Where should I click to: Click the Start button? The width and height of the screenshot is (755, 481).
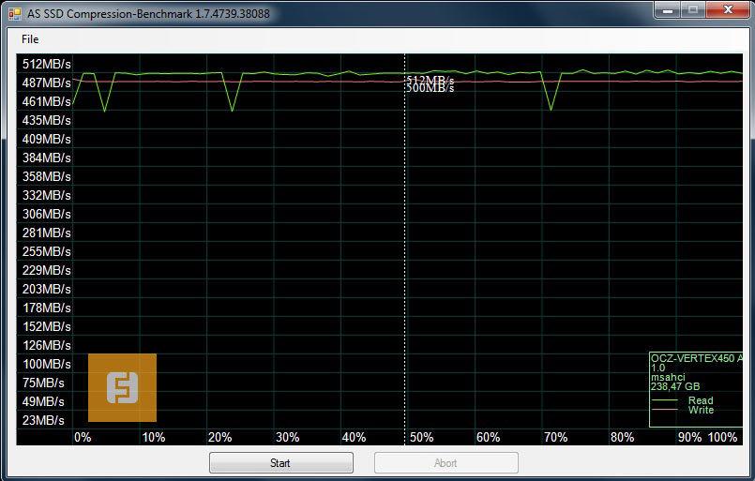click(281, 462)
